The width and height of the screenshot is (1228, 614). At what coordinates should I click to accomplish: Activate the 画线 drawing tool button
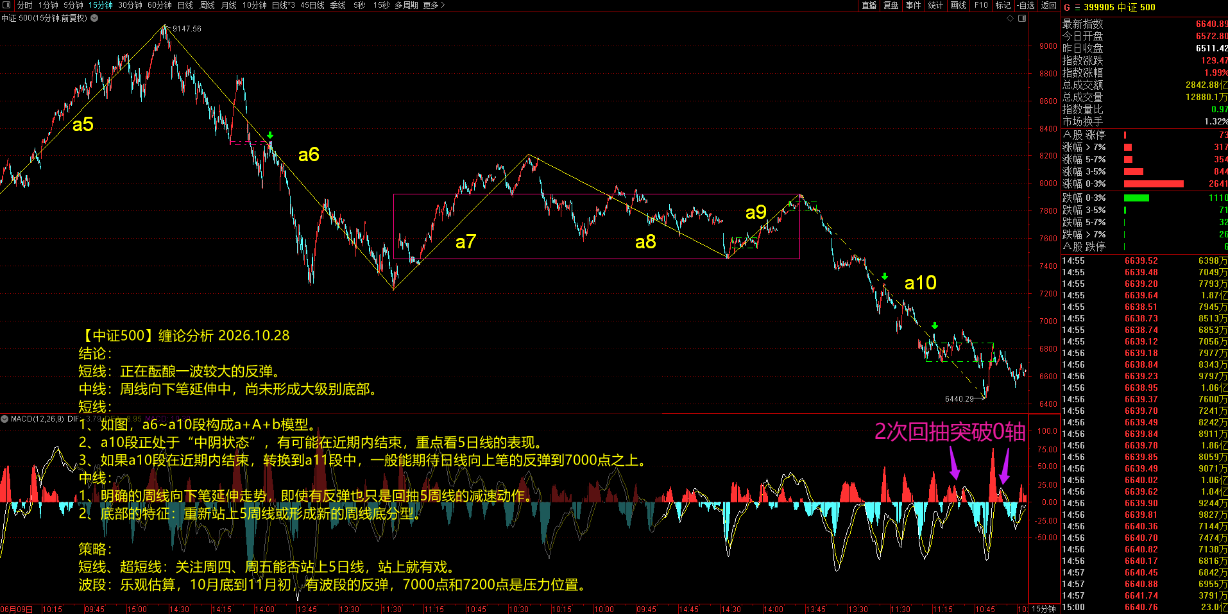click(x=959, y=5)
